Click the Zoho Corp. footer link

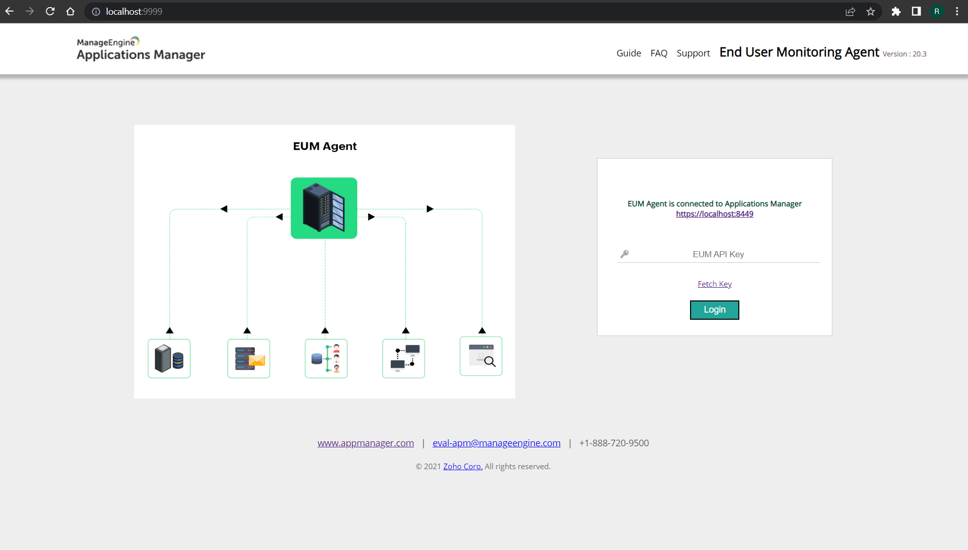tap(462, 466)
